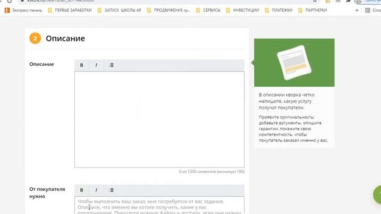Image resolution: width=381 pixels, height=214 pixels.
Task: Click Bold button above Описание editor
Action: click(x=82, y=65)
